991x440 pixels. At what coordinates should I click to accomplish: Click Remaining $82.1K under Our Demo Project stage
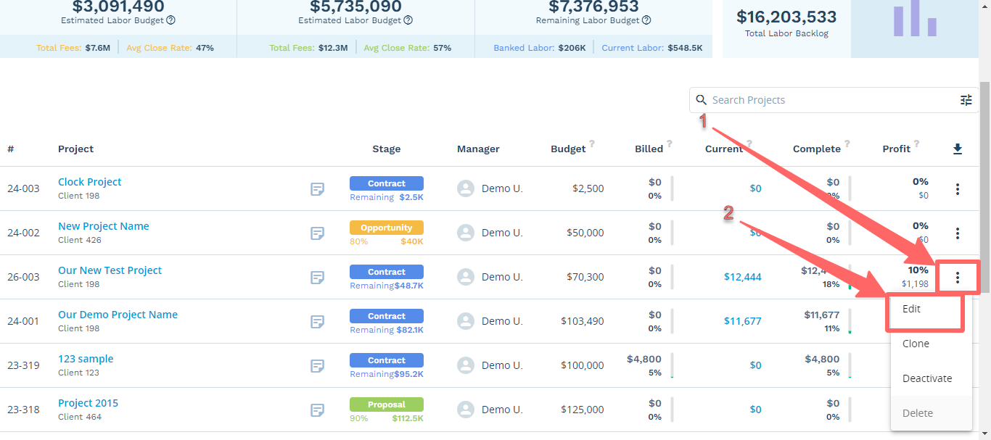click(387, 330)
